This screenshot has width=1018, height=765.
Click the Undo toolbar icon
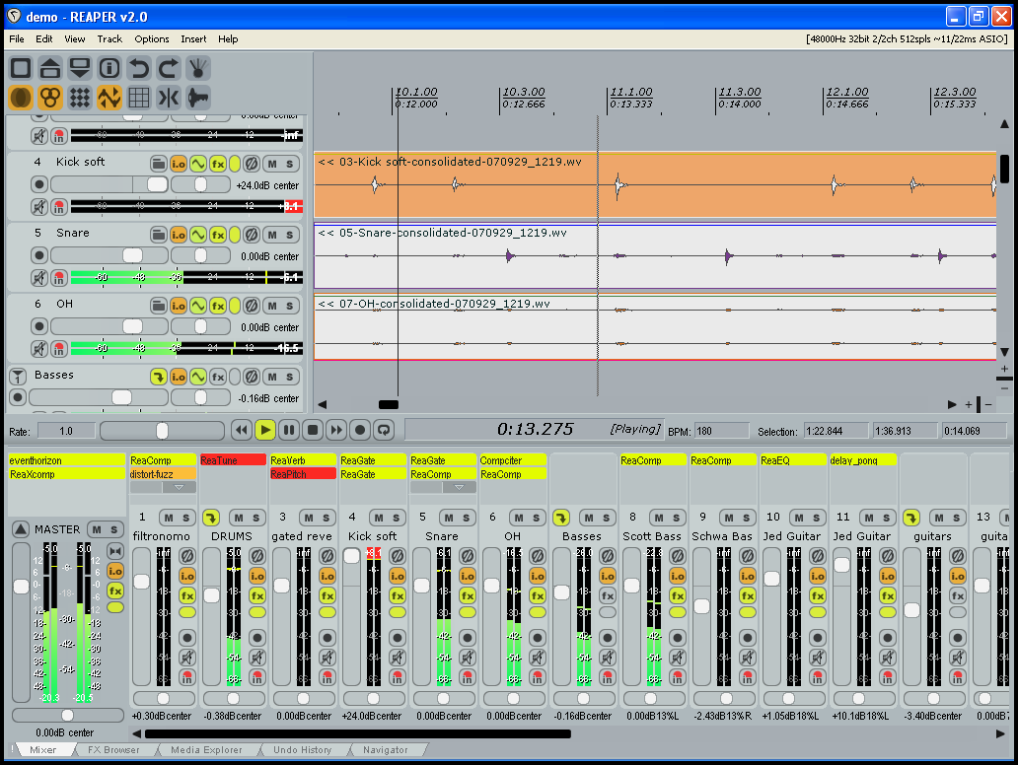point(138,68)
